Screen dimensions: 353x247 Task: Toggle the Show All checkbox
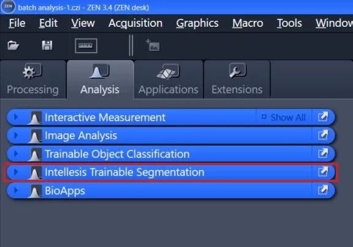tap(264, 117)
